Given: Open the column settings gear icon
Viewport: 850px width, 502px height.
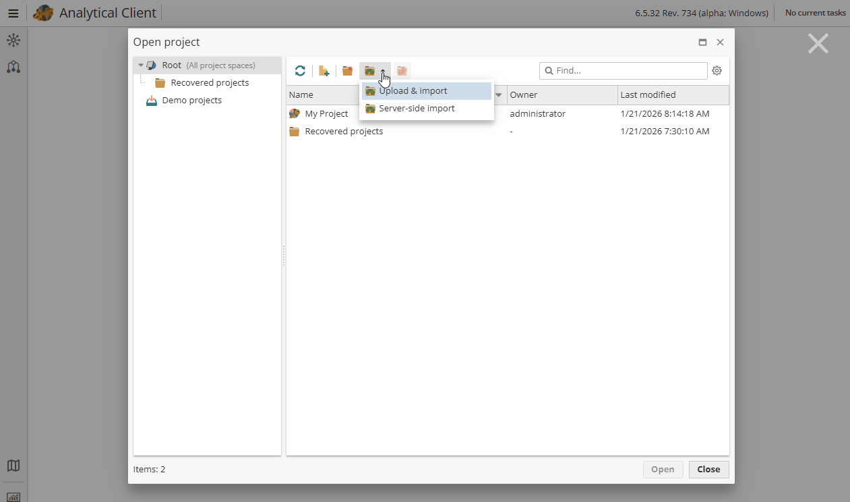Looking at the screenshot, I should pos(717,70).
